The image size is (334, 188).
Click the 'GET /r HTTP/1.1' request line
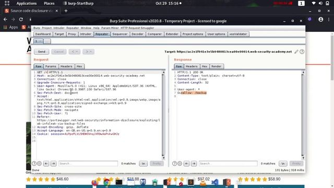[x=50, y=72]
